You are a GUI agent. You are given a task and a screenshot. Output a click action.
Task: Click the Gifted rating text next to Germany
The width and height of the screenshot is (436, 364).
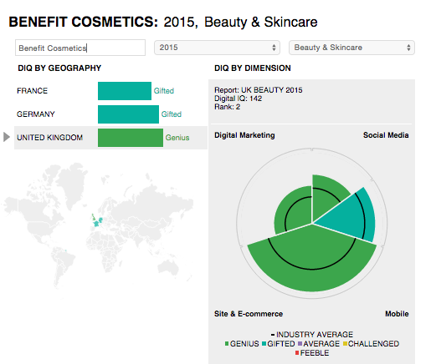(172, 114)
